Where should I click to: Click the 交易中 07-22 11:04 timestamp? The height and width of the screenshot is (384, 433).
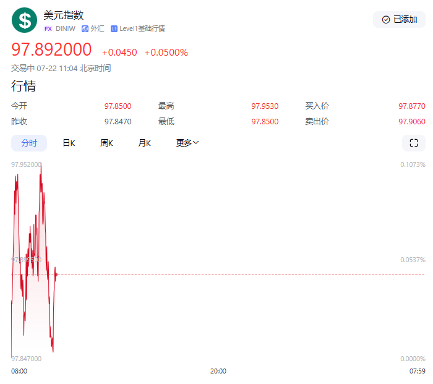[x=61, y=68]
